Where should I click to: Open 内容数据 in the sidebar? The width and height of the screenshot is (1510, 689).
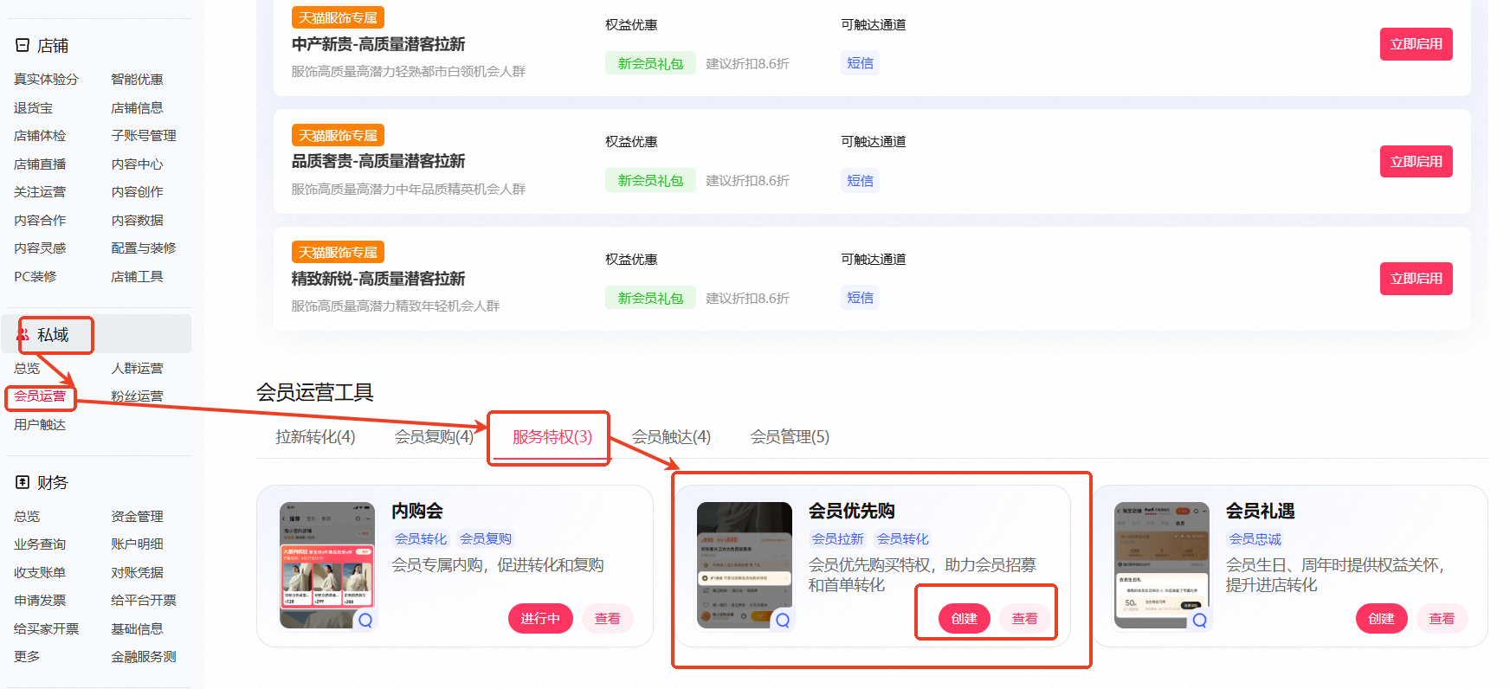click(137, 220)
